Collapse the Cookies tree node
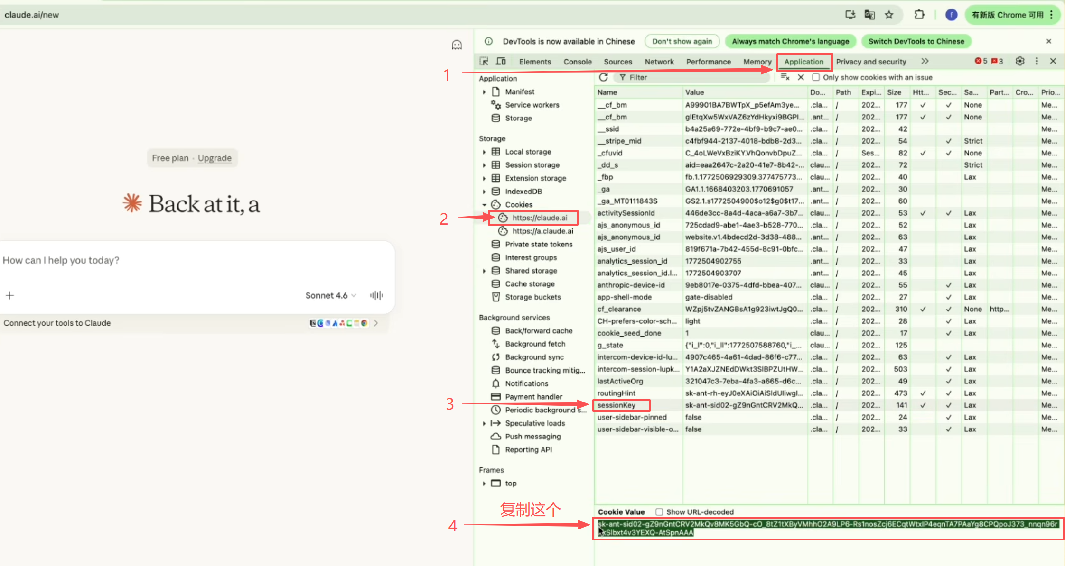 [484, 205]
